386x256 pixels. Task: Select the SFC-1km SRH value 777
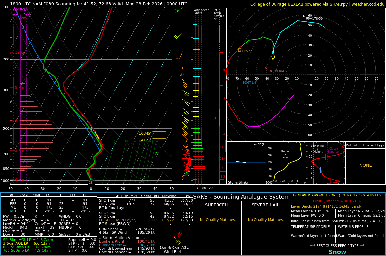(x=132, y=201)
